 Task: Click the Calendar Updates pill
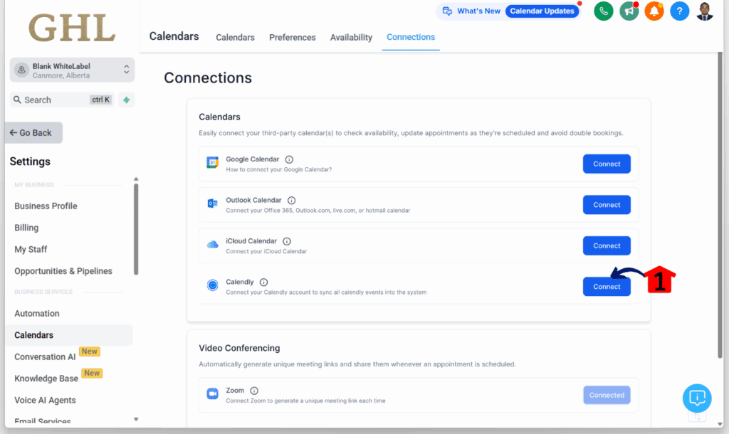tap(542, 11)
